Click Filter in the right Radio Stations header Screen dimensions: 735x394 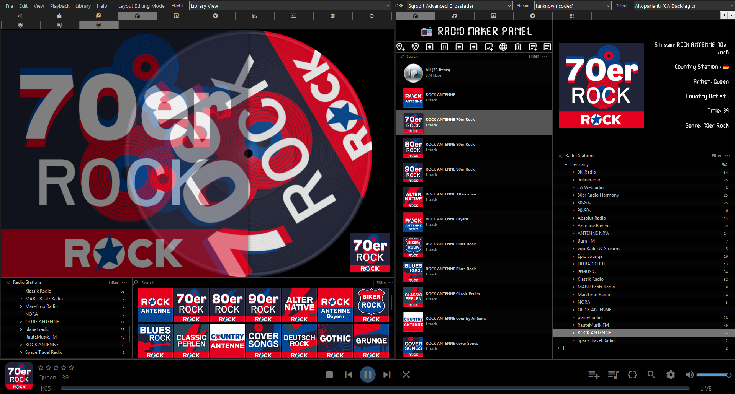pyautogui.click(x=717, y=156)
